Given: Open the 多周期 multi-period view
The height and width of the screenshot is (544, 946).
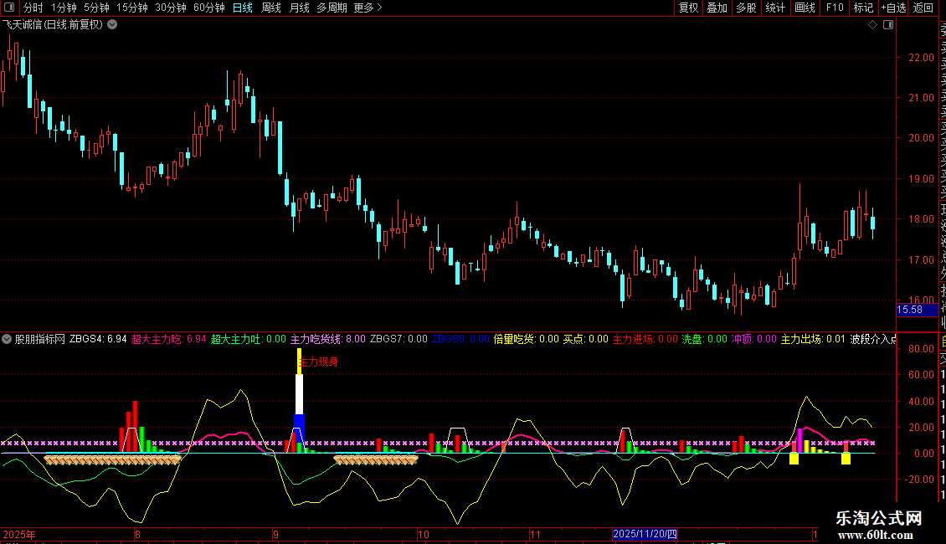Looking at the screenshot, I should pyautogui.click(x=332, y=8).
